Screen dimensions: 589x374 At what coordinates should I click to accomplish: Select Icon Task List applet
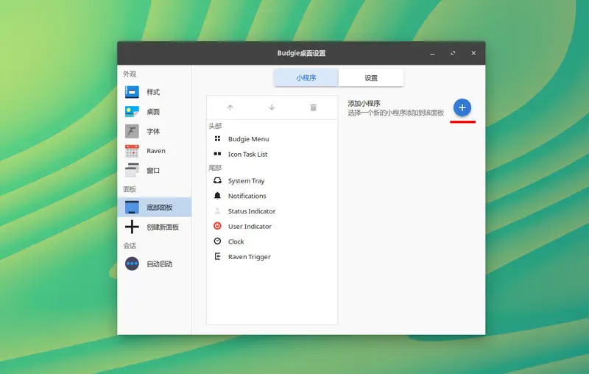pos(247,155)
